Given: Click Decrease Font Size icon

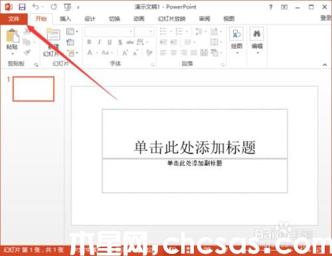Looking at the screenshot, I should click(135, 53).
